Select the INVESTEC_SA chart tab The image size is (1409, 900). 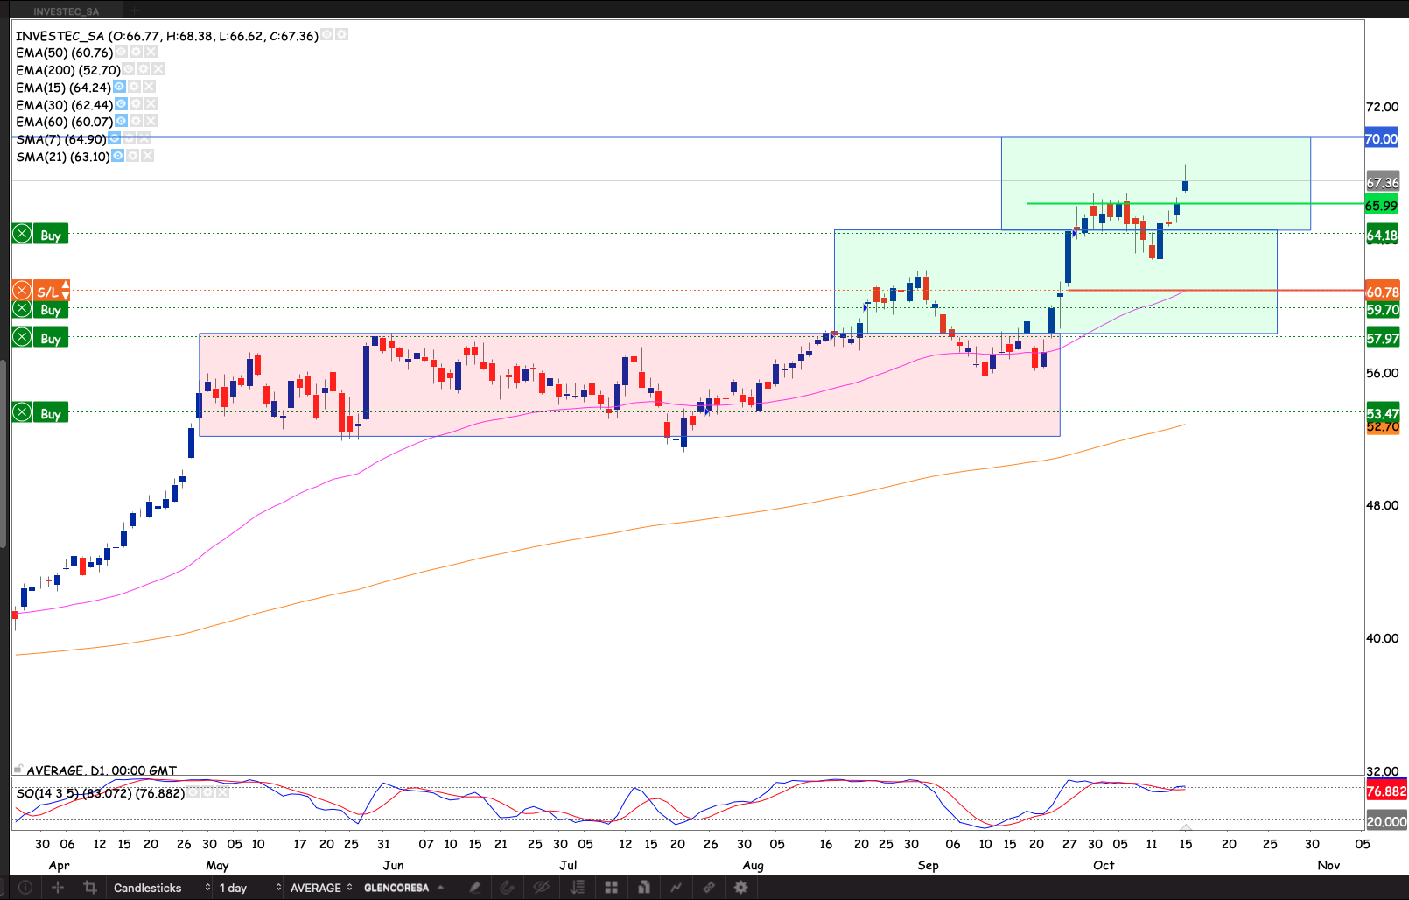67,11
